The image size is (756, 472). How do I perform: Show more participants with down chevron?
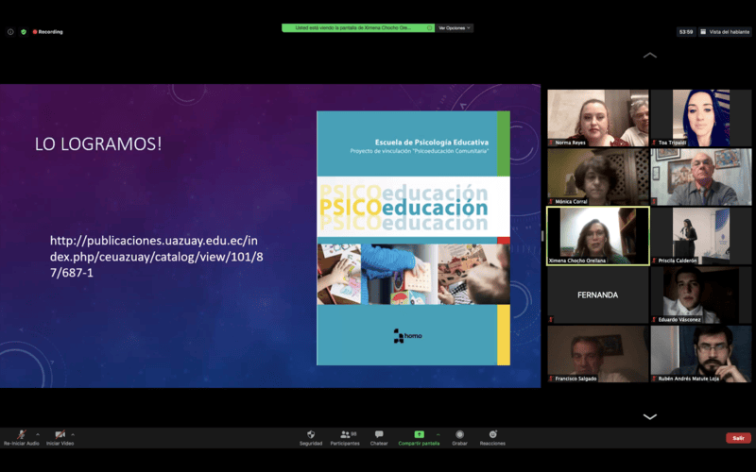[650, 416]
